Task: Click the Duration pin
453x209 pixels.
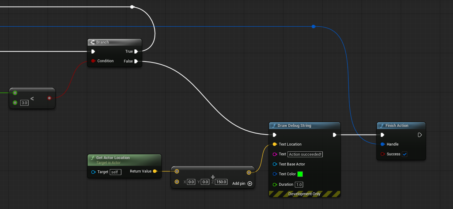Action: (275, 184)
